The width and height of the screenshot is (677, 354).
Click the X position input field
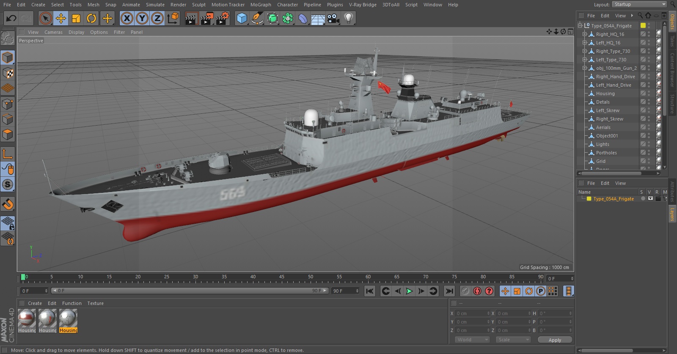pyautogui.click(x=472, y=313)
